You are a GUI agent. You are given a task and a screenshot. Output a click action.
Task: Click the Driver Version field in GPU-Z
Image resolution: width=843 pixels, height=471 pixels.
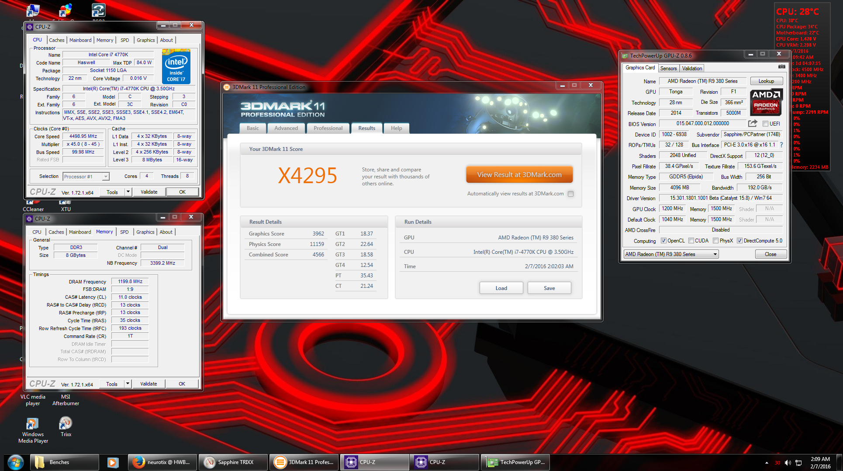pyautogui.click(x=721, y=198)
